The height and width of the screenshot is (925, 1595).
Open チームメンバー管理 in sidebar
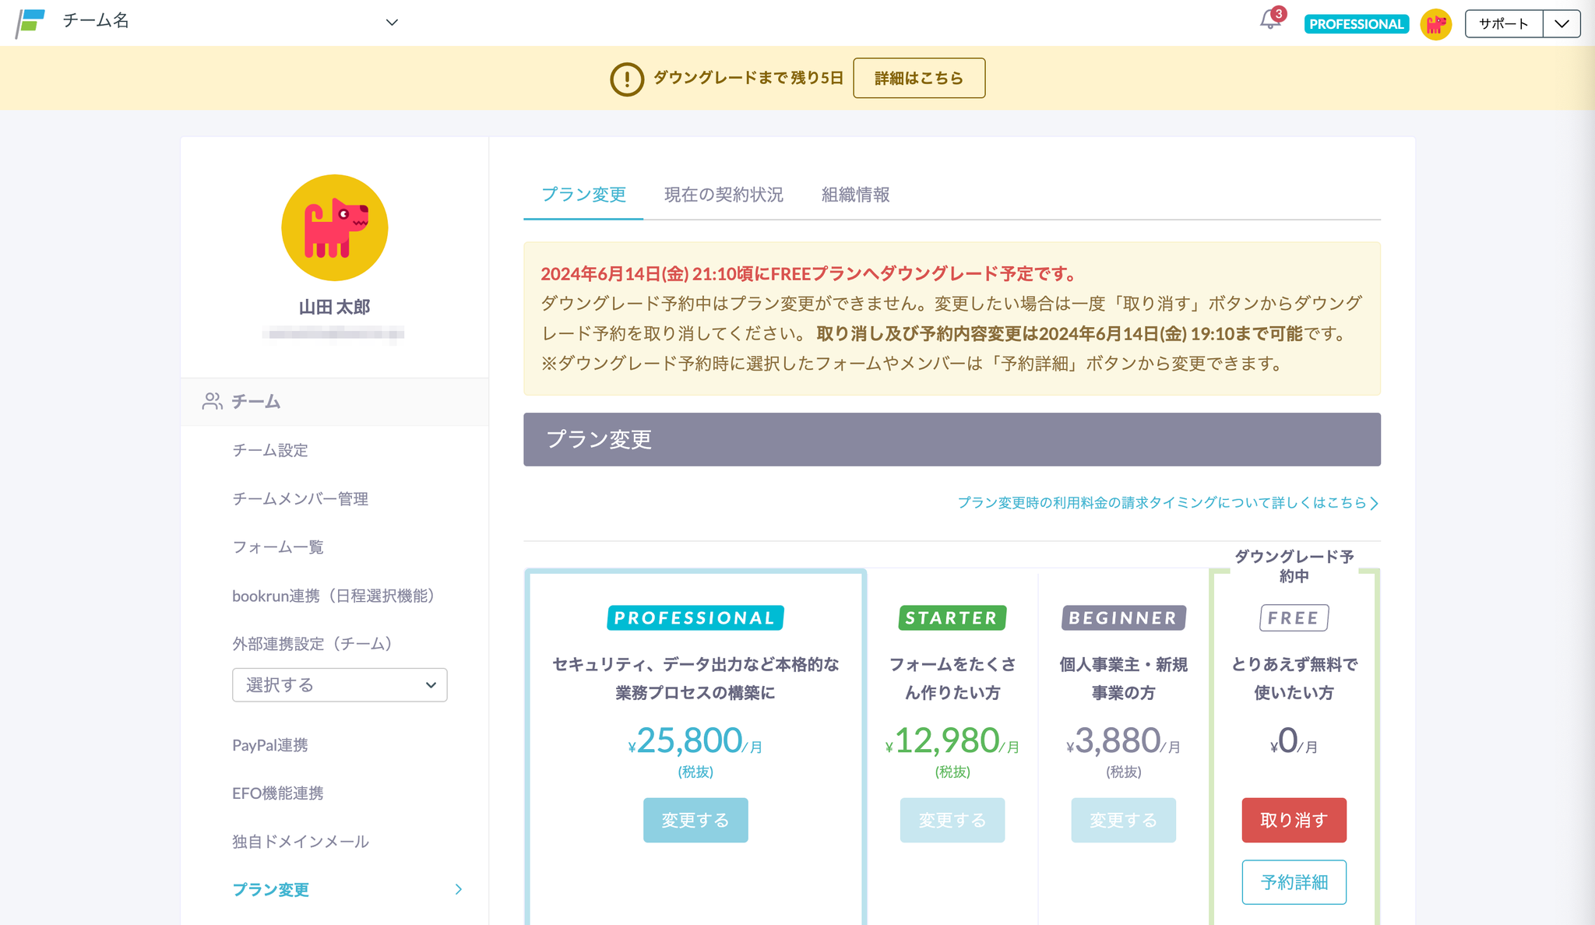[x=300, y=498]
